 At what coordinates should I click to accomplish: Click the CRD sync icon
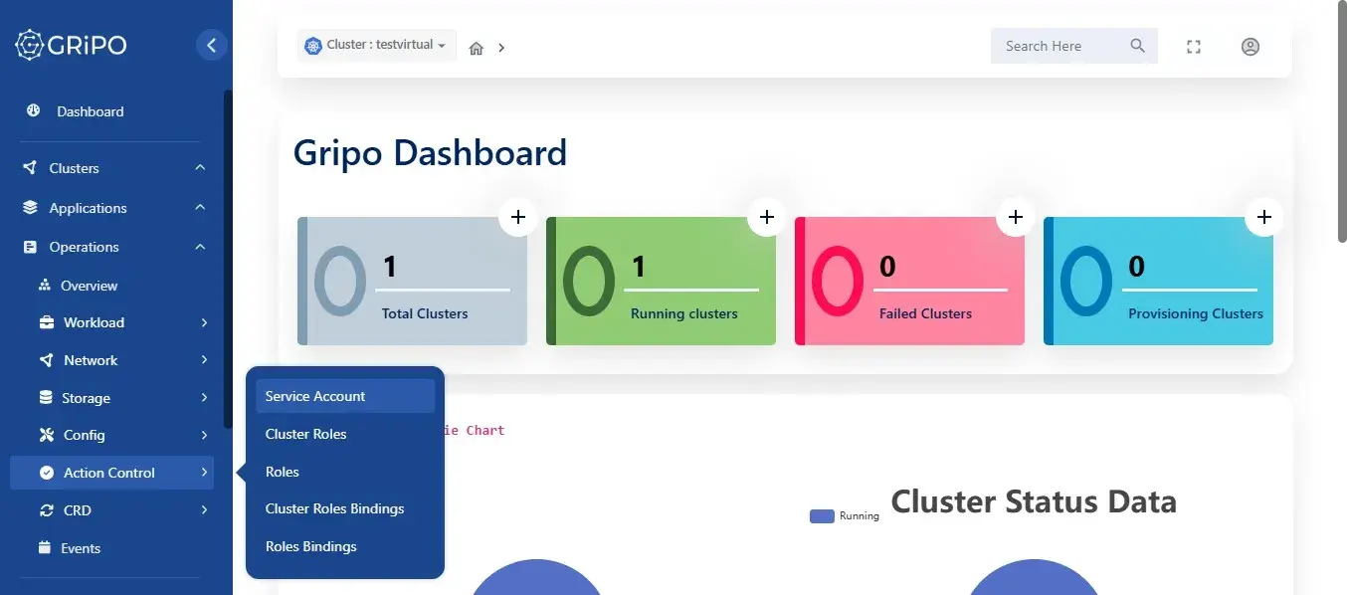[46, 510]
